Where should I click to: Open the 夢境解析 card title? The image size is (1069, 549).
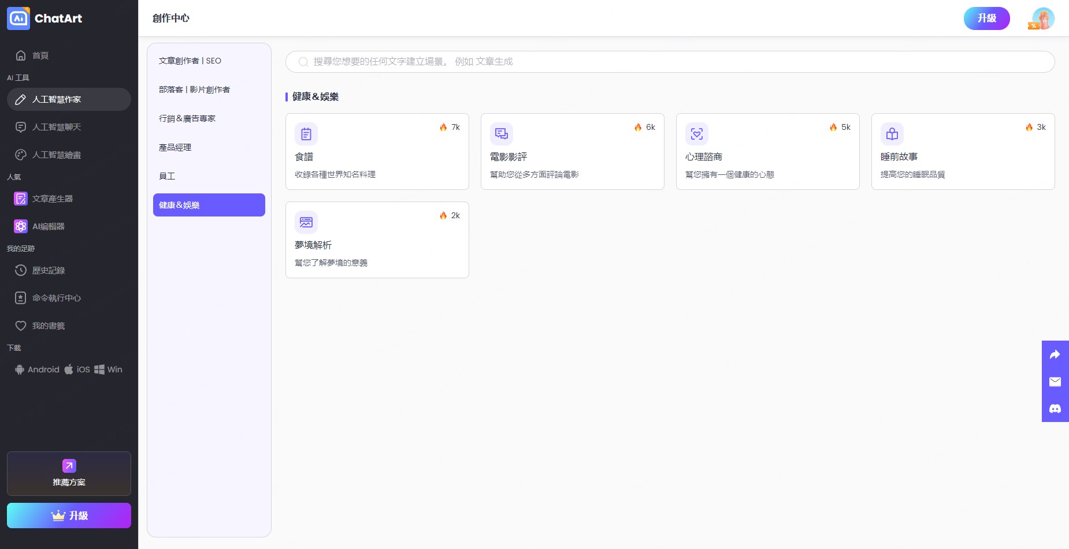[313, 245]
